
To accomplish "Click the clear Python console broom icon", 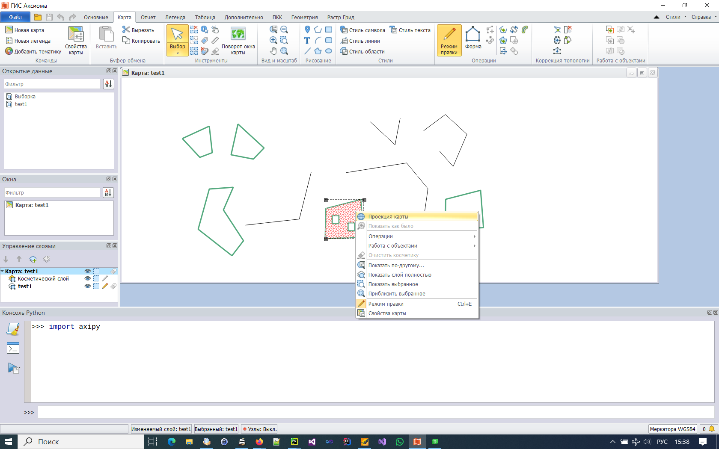I will coord(13,329).
